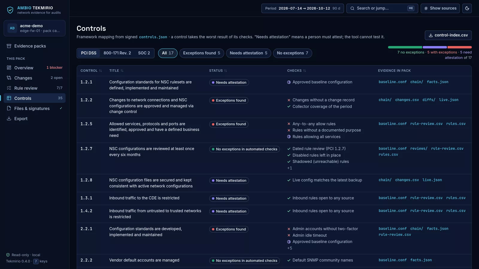Download control-index.csv
This screenshot has height=269, width=479.
point(448,35)
